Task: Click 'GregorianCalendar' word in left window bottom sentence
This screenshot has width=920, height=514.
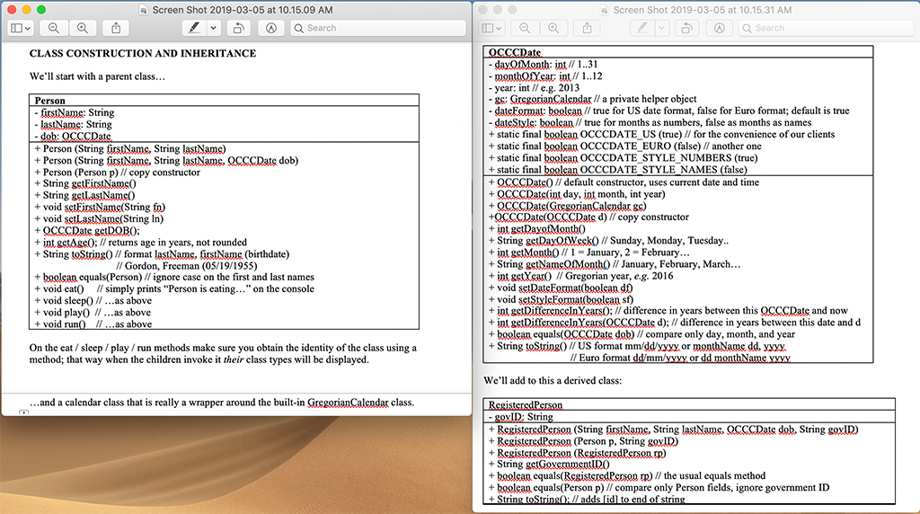Action: point(348,403)
